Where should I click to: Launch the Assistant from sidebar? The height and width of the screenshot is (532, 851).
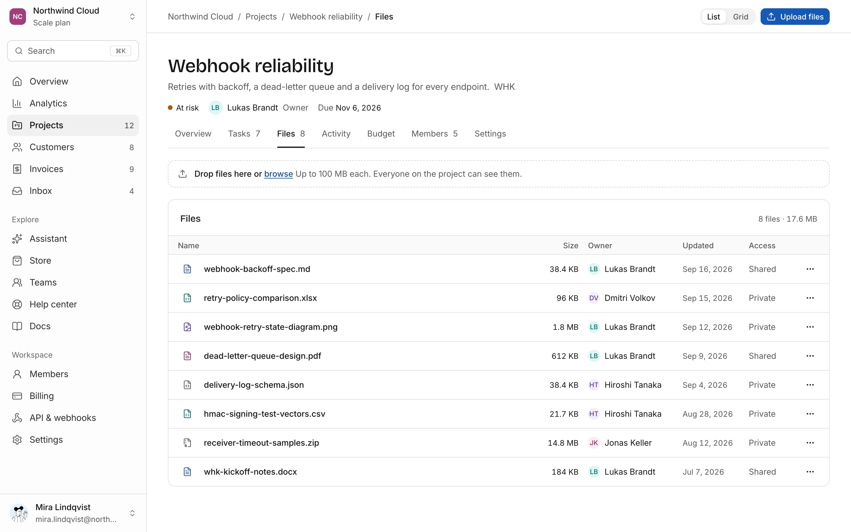(x=73, y=239)
